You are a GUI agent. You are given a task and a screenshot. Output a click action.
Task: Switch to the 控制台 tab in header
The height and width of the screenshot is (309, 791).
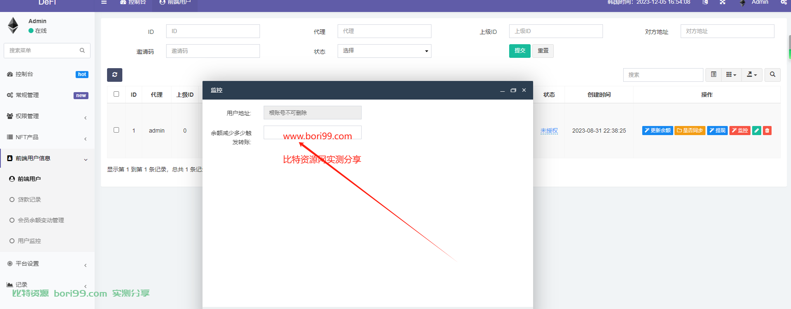pyautogui.click(x=133, y=2)
